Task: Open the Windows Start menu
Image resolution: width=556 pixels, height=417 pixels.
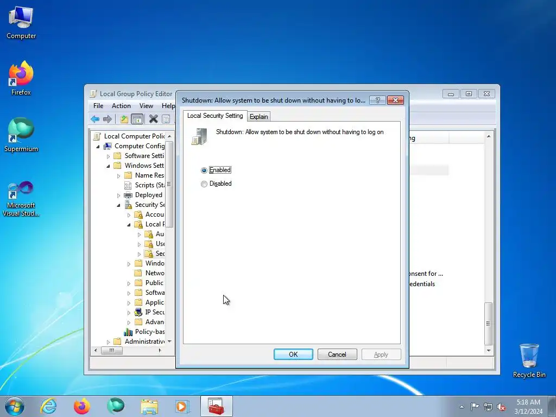Action: [x=15, y=406]
